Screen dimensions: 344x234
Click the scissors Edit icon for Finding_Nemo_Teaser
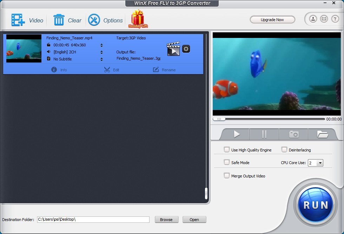[x=107, y=70]
